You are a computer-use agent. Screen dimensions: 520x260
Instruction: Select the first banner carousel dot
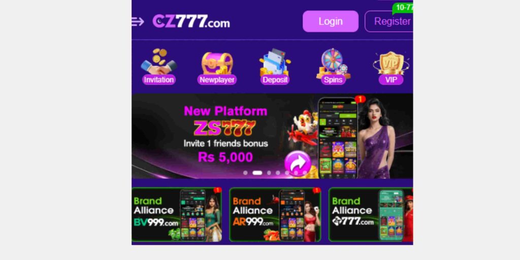click(245, 173)
